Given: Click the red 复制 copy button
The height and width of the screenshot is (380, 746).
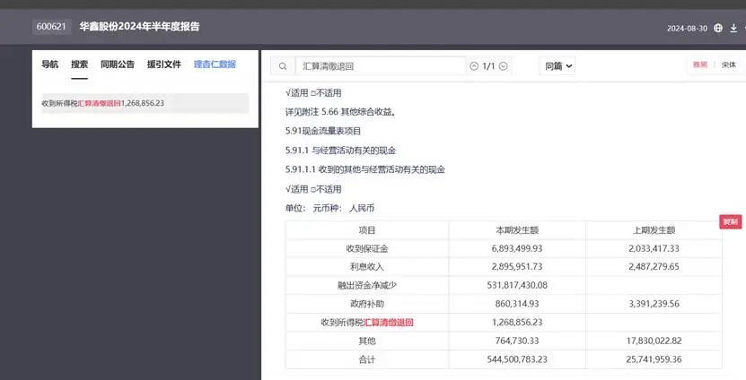Looking at the screenshot, I should [x=731, y=222].
